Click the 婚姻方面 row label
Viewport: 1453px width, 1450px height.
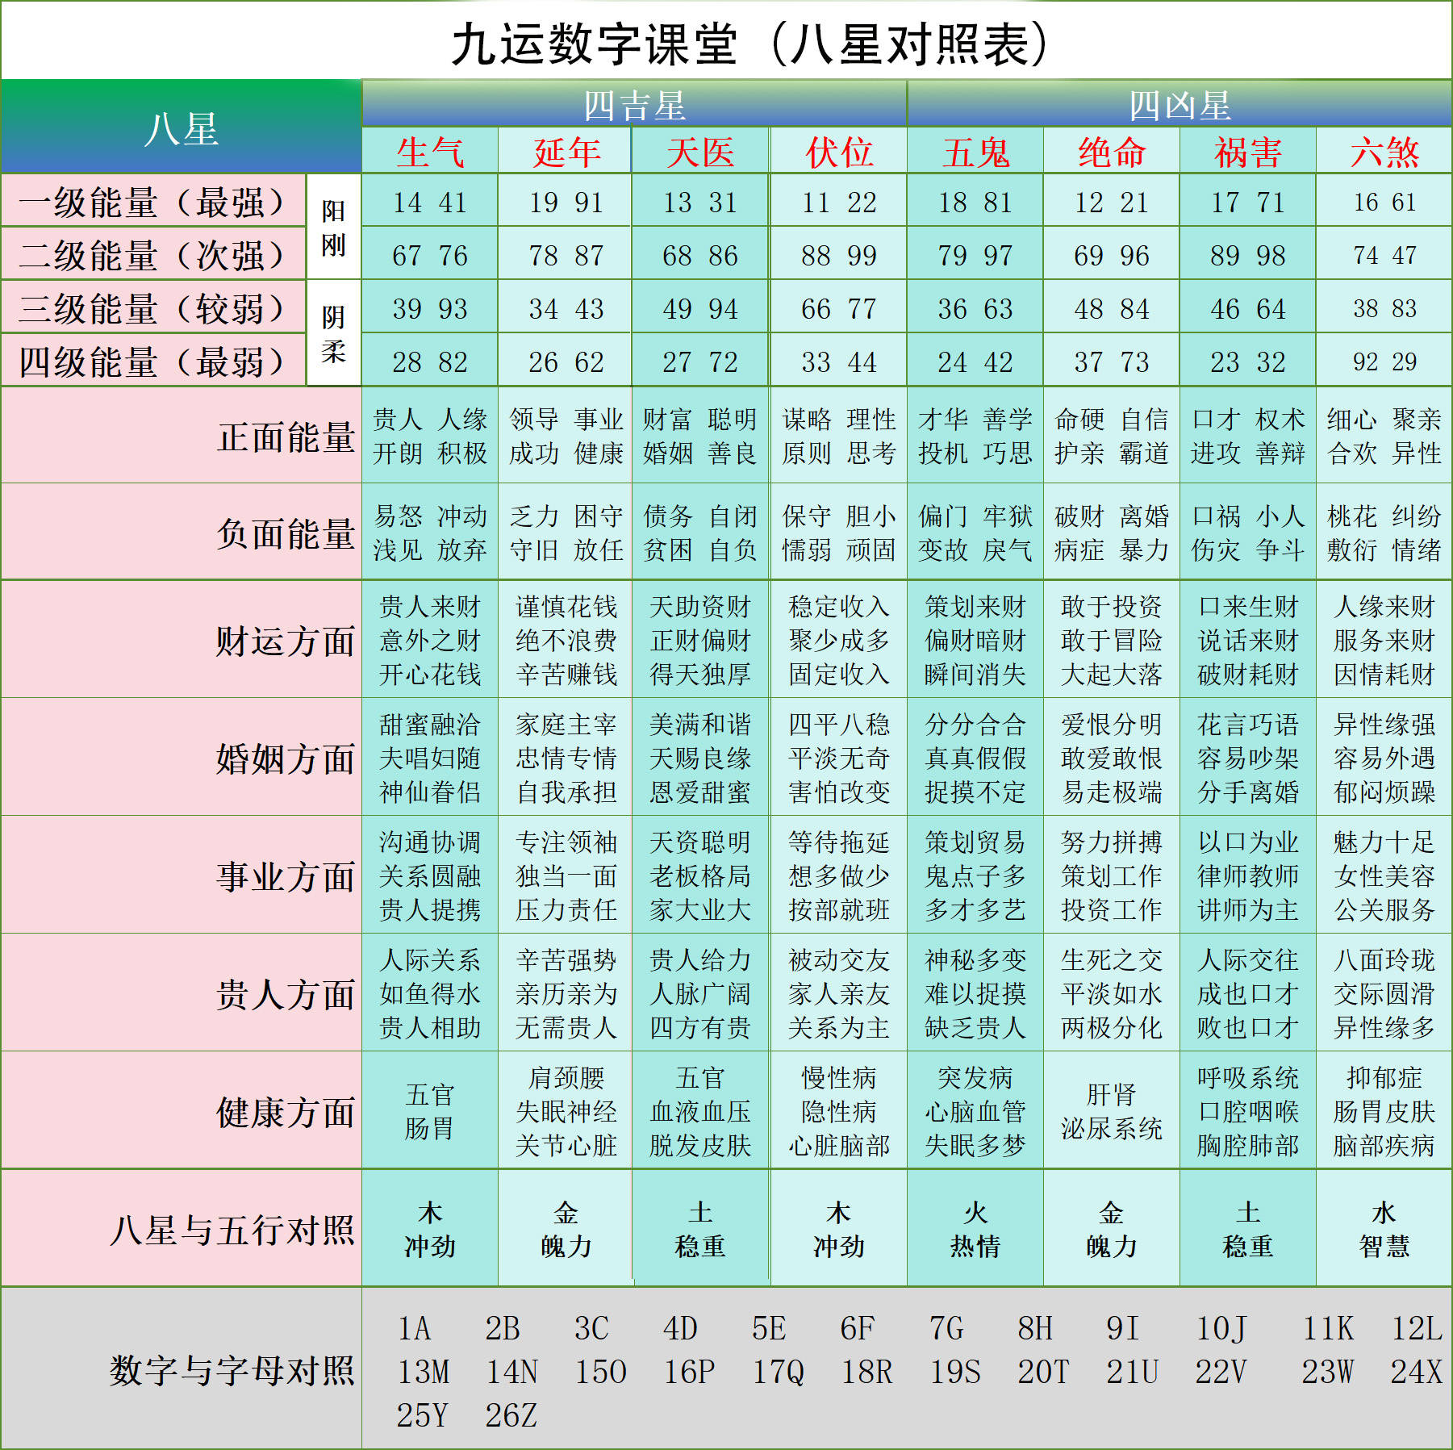182,757
